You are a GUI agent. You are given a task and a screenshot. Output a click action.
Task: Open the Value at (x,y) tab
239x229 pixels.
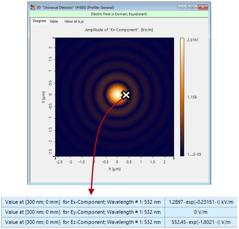[x=74, y=22]
